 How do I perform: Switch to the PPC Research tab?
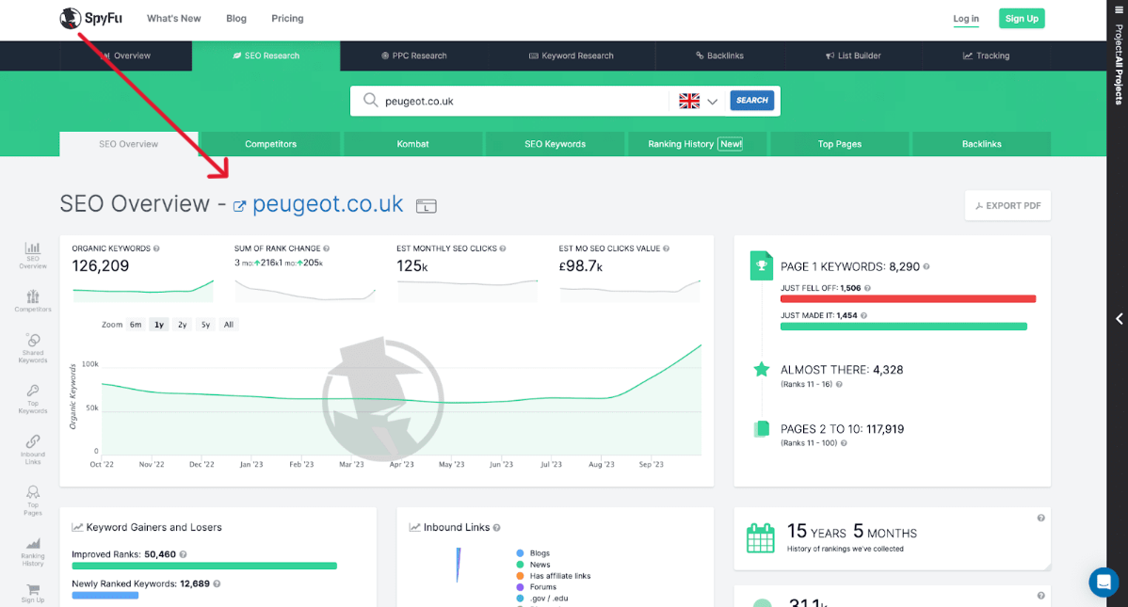click(413, 56)
